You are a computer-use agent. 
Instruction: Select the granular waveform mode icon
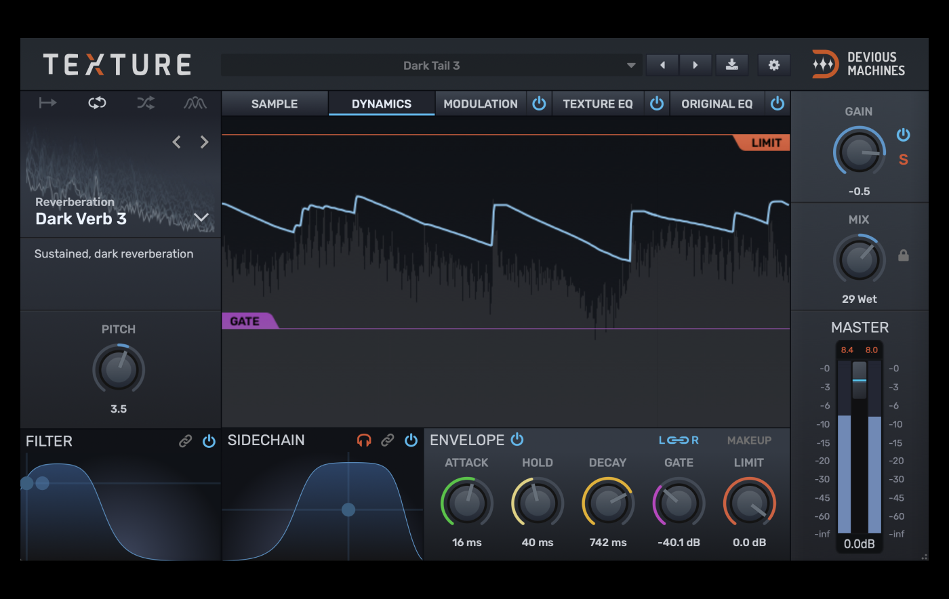(195, 103)
